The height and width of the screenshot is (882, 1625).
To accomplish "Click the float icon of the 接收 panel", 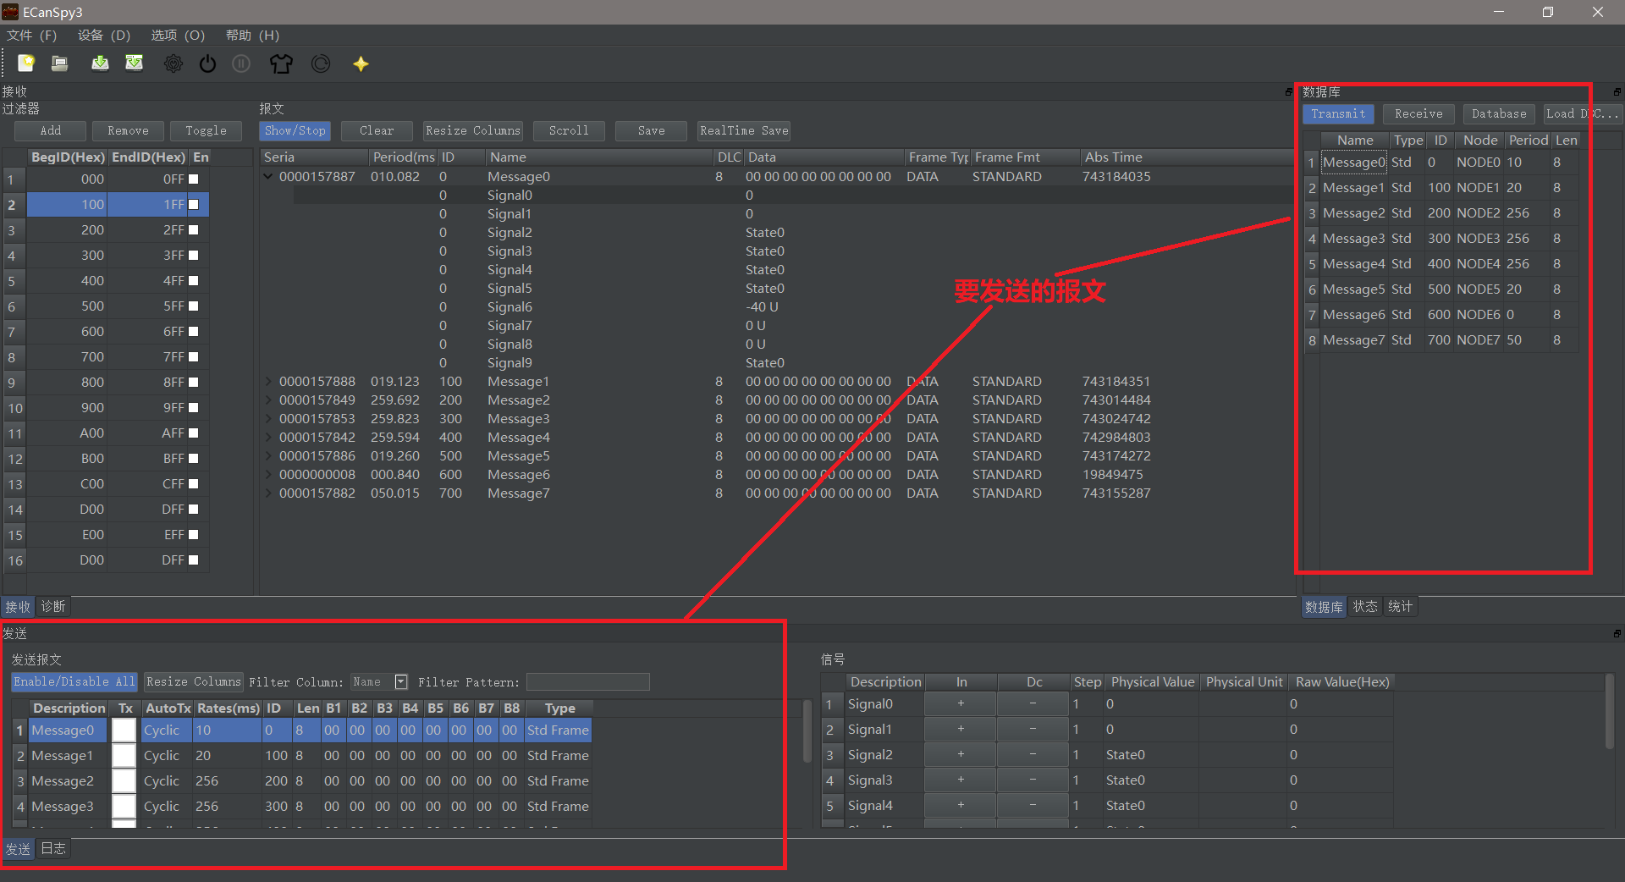I will (x=1288, y=91).
